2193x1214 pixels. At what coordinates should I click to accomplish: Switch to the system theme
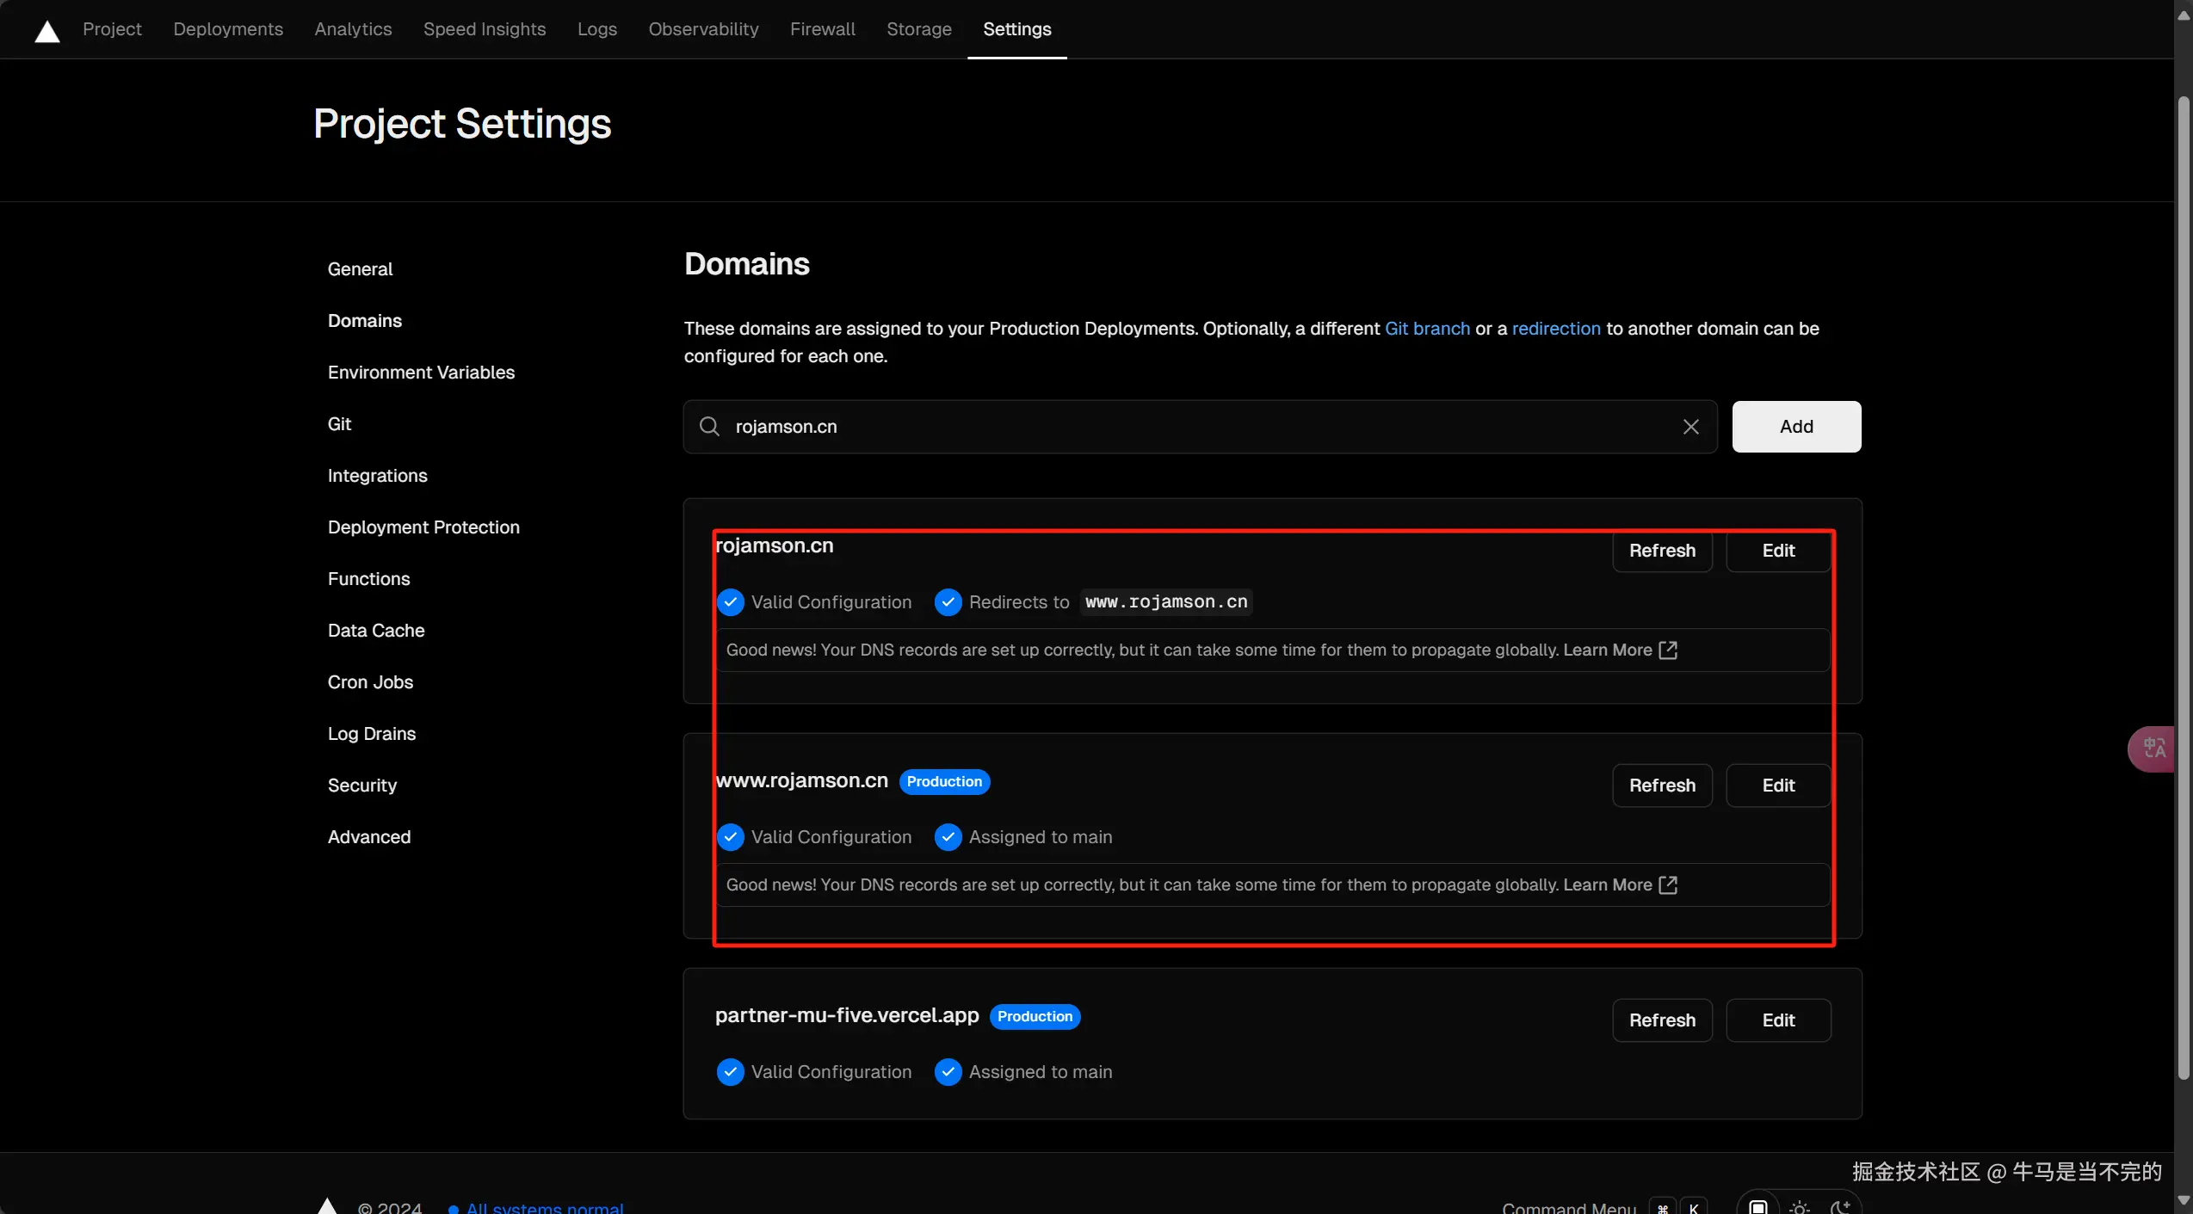(x=1758, y=1206)
